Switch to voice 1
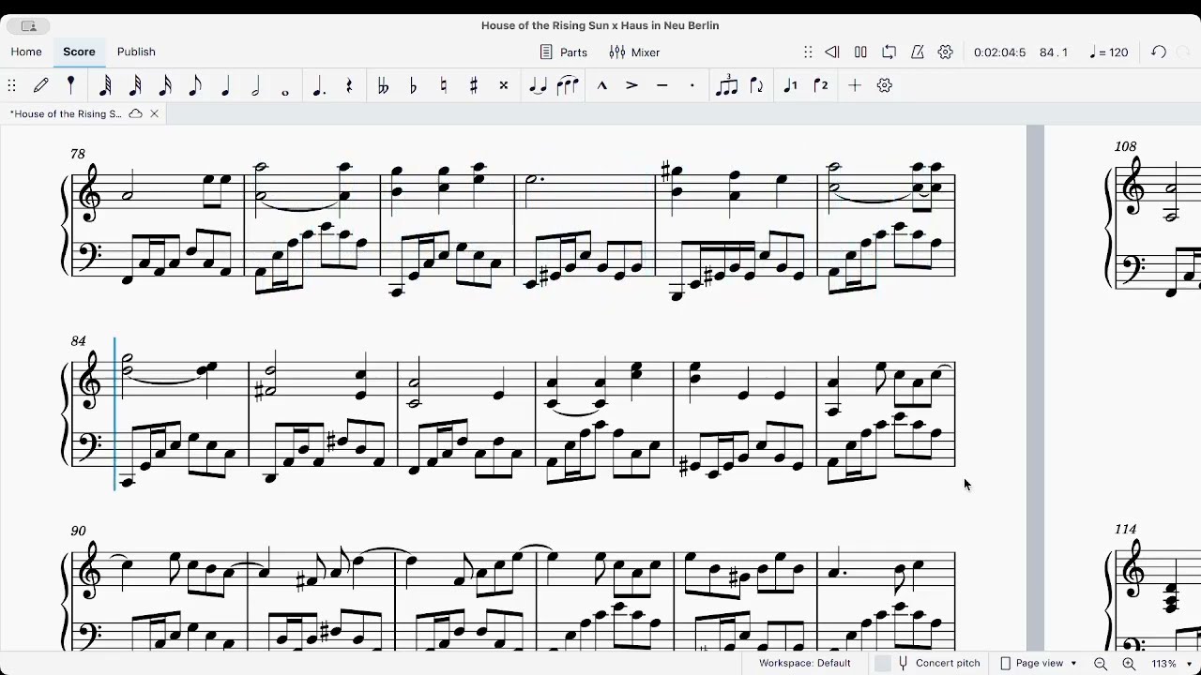This screenshot has height=675, width=1201. (x=790, y=85)
